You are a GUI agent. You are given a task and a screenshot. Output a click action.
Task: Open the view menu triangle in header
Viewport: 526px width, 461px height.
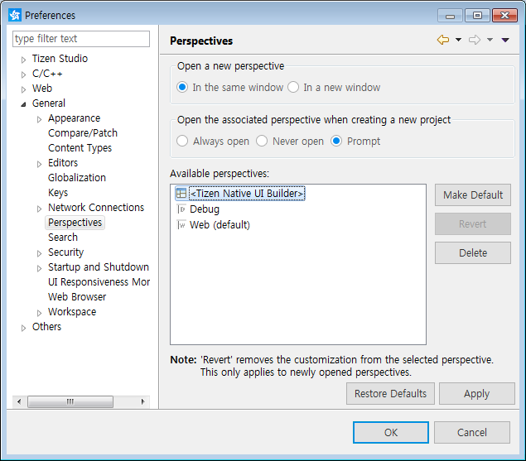[505, 40]
